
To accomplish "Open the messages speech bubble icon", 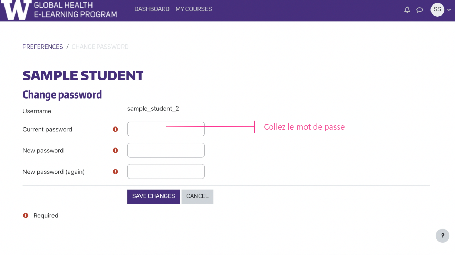I will pyautogui.click(x=419, y=10).
